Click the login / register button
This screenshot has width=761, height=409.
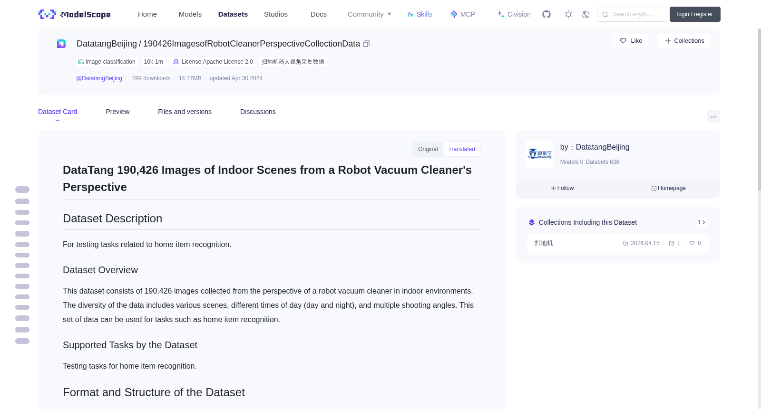click(695, 14)
